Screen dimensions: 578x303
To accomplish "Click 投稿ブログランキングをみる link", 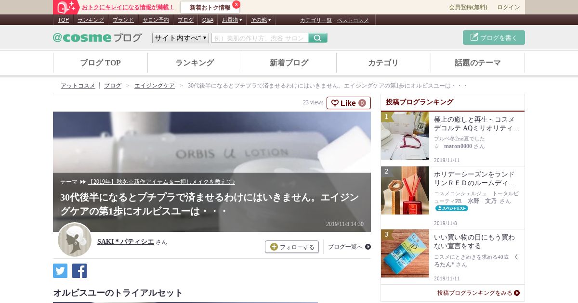I will click(x=478, y=292).
